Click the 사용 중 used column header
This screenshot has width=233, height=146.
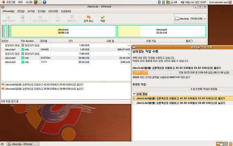tap(110, 41)
